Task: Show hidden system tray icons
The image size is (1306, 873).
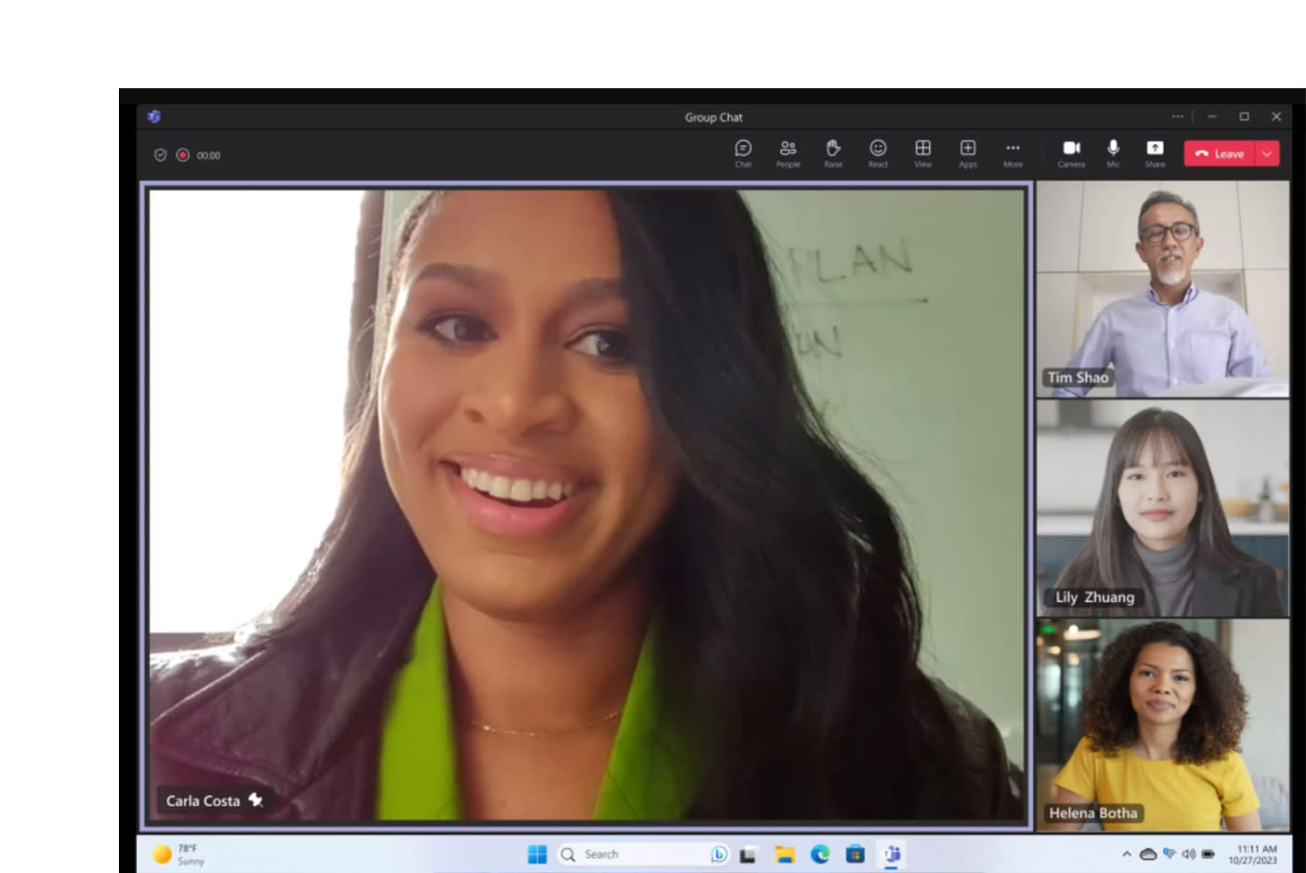Action: pos(1127,854)
